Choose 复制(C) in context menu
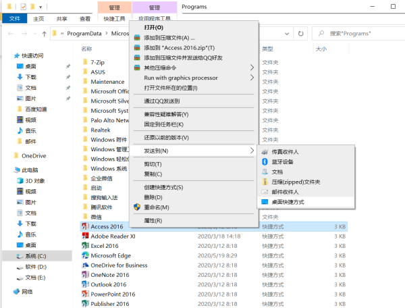 point(194,174)
